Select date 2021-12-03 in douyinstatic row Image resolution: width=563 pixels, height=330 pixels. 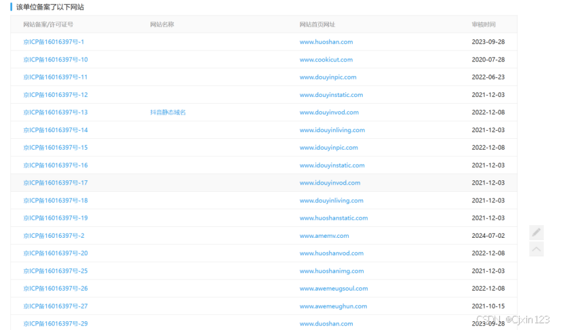(x=488, y=95)
